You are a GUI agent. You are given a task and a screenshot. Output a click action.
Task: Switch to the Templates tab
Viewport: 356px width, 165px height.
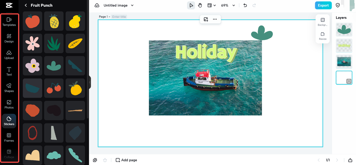(x=9, y=22)
